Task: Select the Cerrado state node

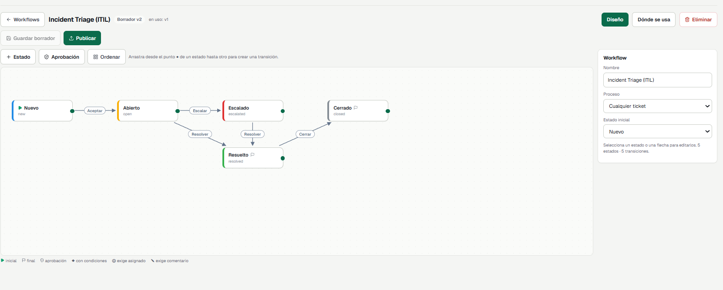Action: (358, 111)
